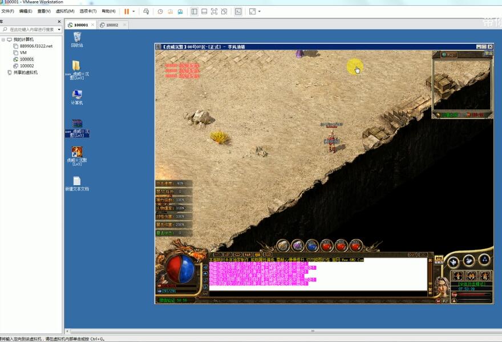Image resolution: width=502 pixels, height=342 pixels.
Task: Switch to the 100001 VM tab
Action: (80, 25)
